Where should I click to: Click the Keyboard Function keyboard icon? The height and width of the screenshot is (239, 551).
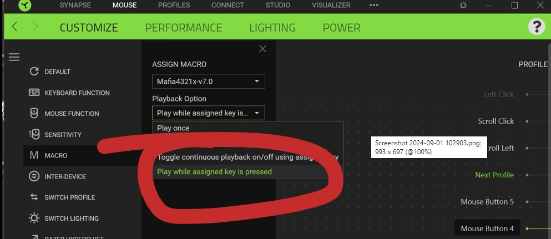pyautogui.click(x=34, y=93)
